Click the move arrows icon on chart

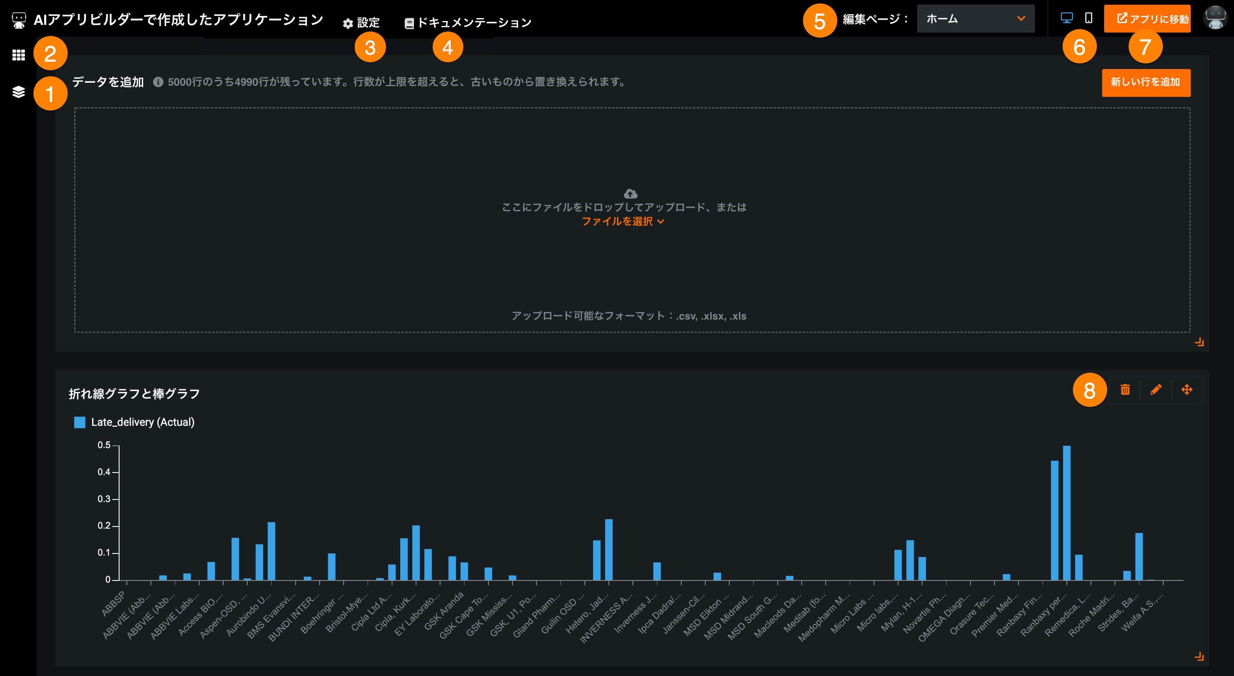tap(1186, 389)
